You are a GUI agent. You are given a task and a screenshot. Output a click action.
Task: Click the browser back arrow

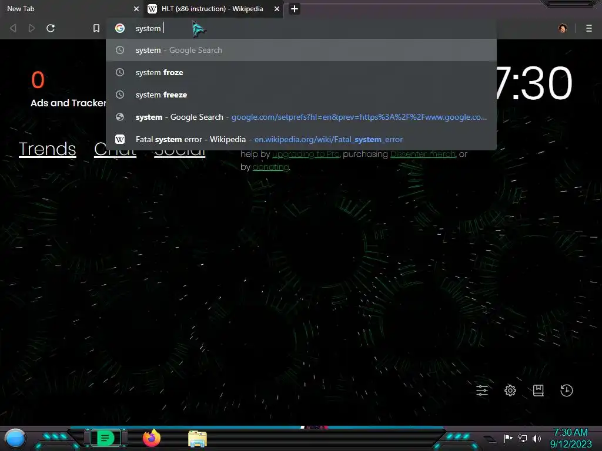coord(13,28)
